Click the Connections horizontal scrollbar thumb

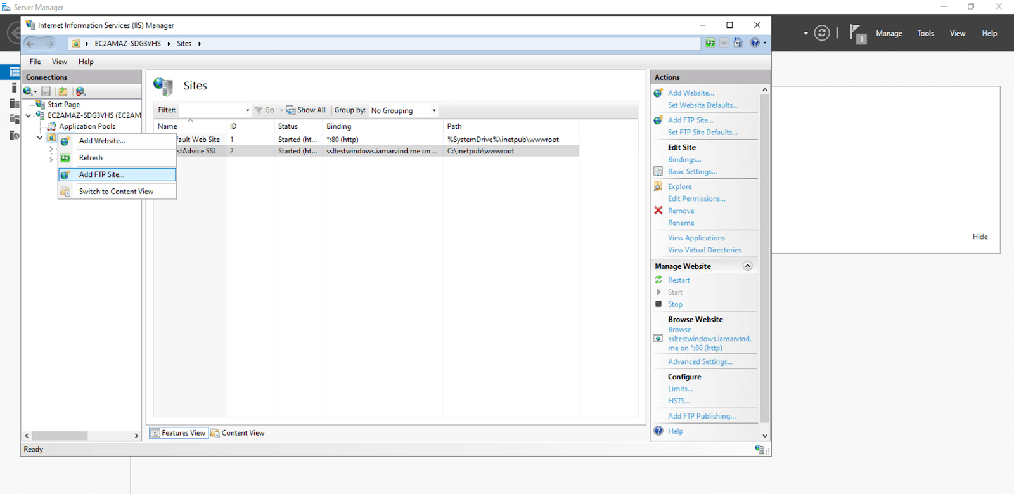click(x=60, y=436)
